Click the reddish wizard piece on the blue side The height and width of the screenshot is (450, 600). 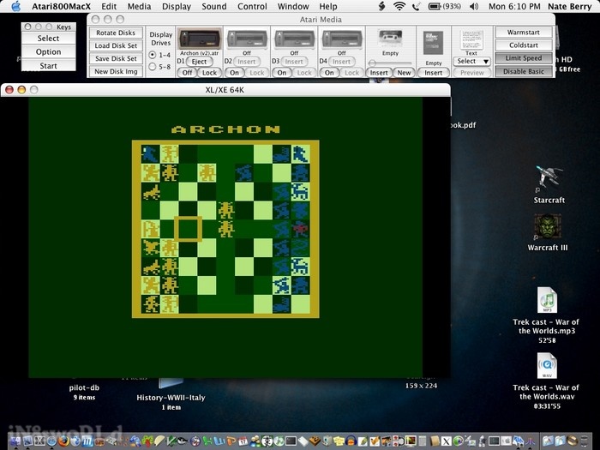(300, 229)
